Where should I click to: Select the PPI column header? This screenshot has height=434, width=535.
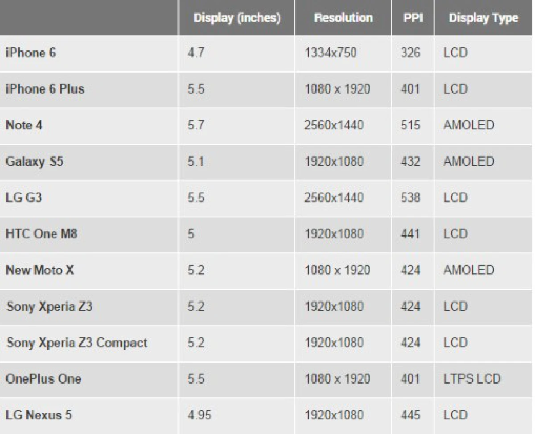[410, 18]
